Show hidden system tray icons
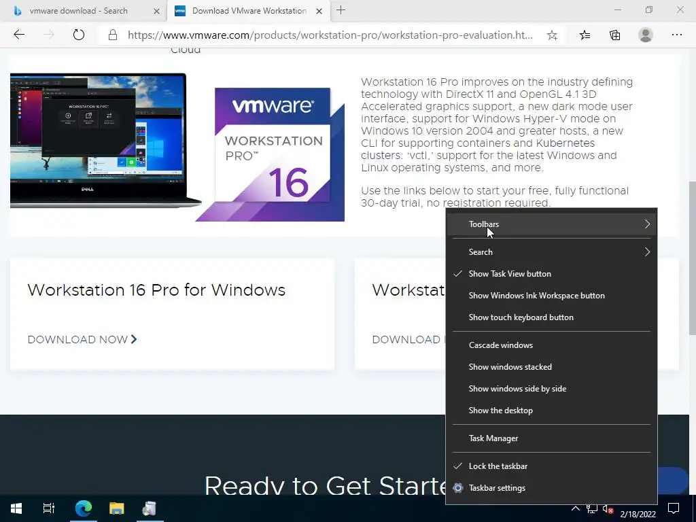 coord(575,508)
